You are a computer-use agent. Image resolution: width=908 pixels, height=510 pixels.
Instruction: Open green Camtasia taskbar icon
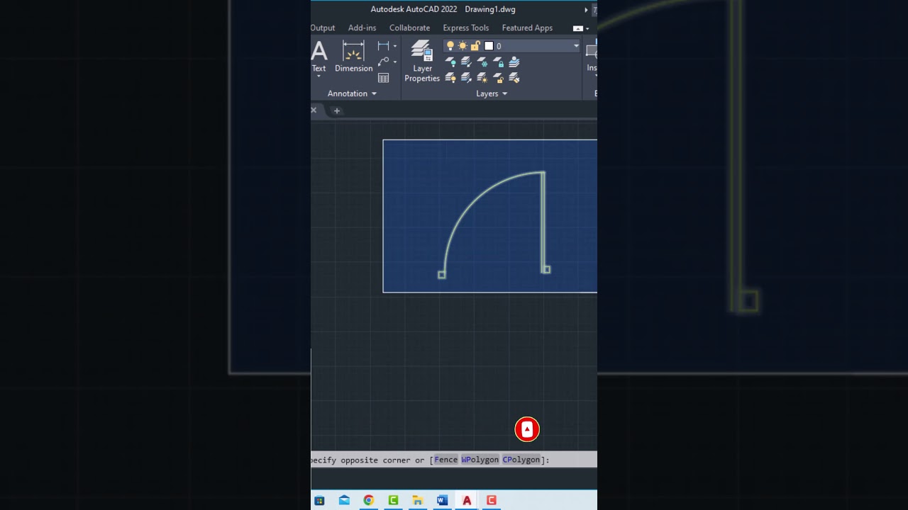[394, 500]
